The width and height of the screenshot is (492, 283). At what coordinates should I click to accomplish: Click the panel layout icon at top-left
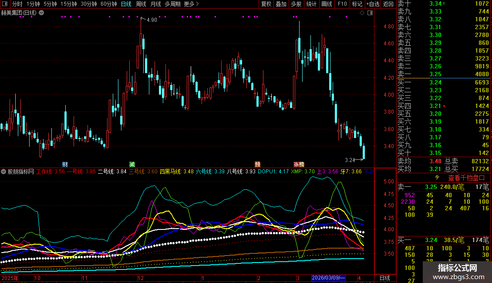click(5, 4)
